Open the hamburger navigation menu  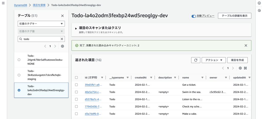click(x=3, y=3)
